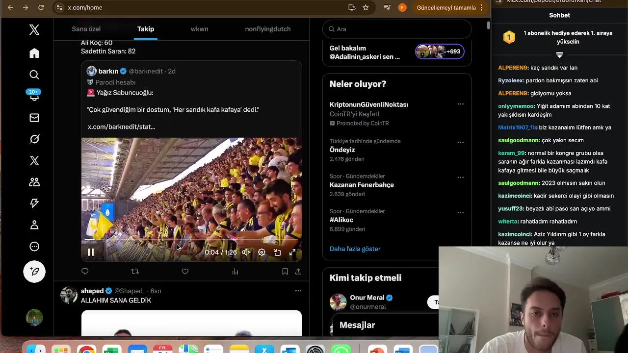Open Onur Meral suggested profile
Viewport: 628px width, 353px height.
pos(367,298)
